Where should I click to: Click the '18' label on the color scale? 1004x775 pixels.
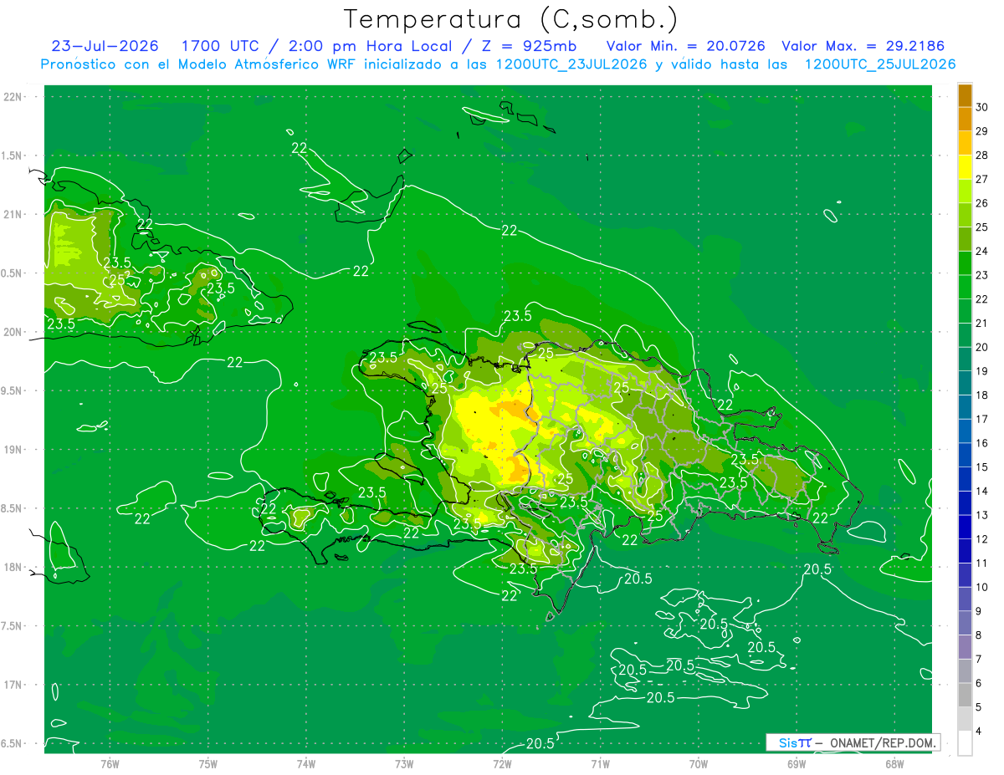point(981,395)
